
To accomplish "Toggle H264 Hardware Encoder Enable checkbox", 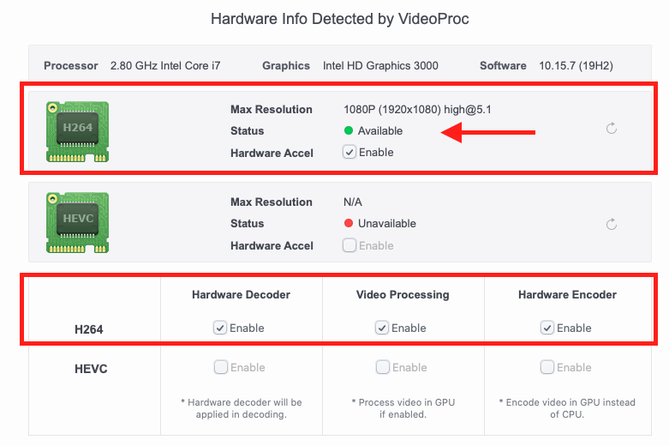I will (547, 328).
